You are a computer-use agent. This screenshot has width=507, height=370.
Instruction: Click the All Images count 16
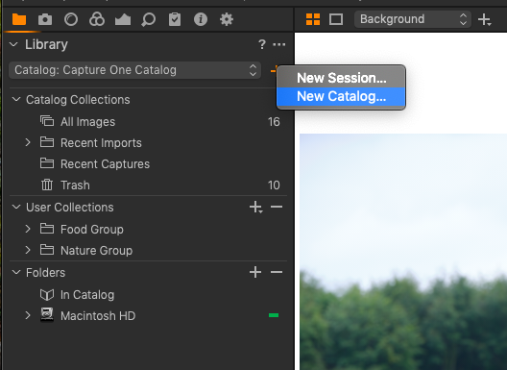[274, 122]
